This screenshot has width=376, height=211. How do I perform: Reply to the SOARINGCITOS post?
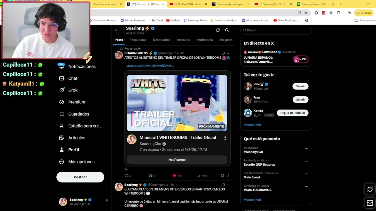(x=128, y=176)
